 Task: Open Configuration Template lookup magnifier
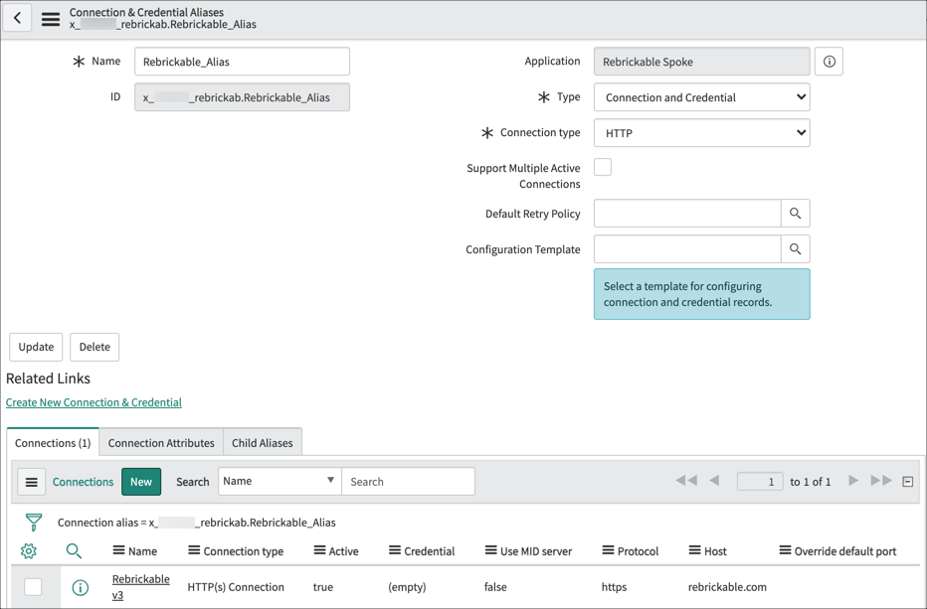click(795, 249)
